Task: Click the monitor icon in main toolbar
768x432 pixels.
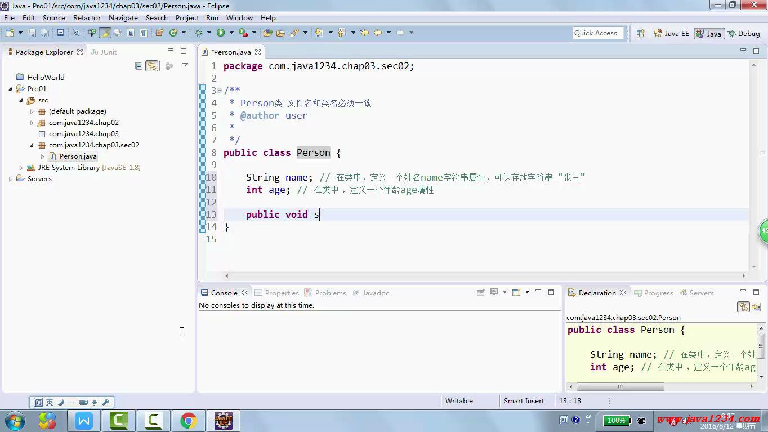Action: click(60, 33)
